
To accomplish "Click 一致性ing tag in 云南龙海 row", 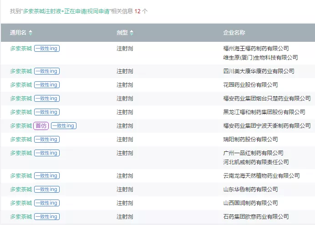I will [x=47, y=175].
